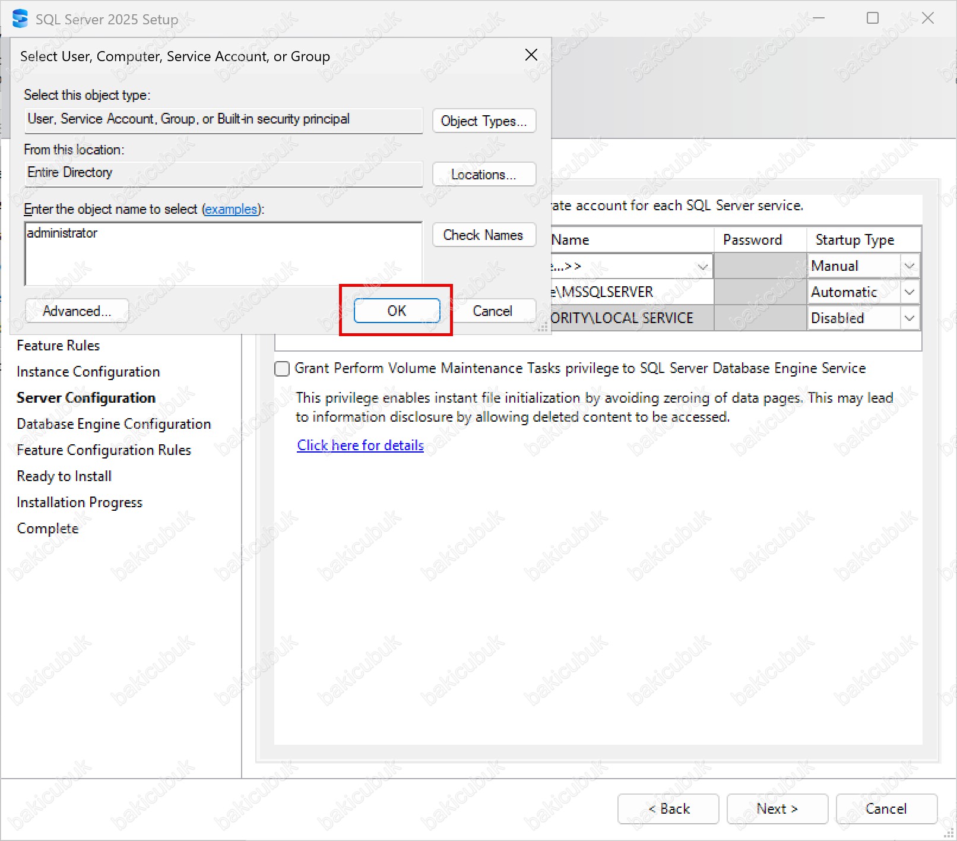Expand the Manual startup type dropdown
This screenshot has height=841, width=957.
909,266
